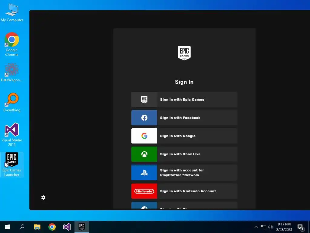This screenshot has height=233, width=310.
Task: Switch to Epic Games Launcher taskbar button
Action: [82, 227]
